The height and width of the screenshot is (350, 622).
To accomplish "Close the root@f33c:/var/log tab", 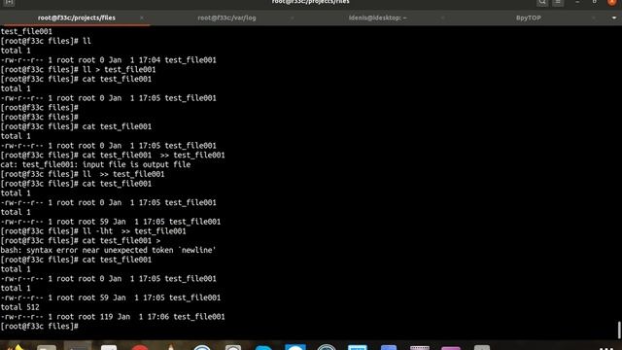I will (293, 17).
